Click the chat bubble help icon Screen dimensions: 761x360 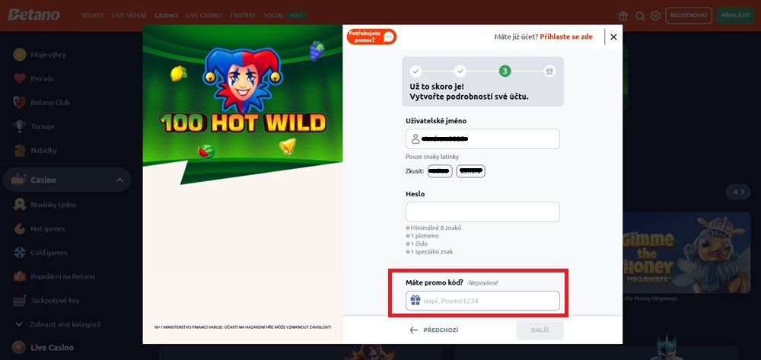pyautogui.click(x=388, y=37)
